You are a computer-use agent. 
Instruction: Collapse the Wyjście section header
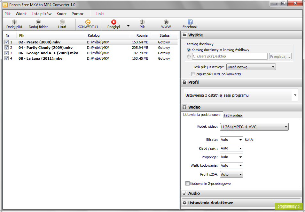click(241, 35)
